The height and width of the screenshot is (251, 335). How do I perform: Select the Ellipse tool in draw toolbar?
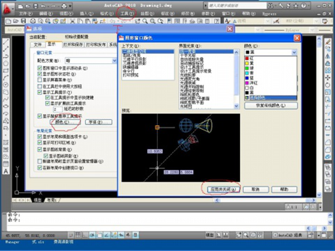[x=6, y=106]
